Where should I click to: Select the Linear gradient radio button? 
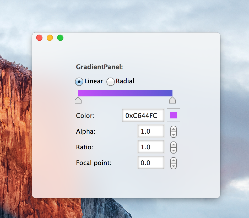(79, 82)
